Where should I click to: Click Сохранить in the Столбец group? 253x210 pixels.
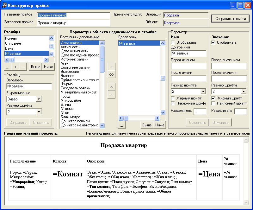(x=18, y=123)
